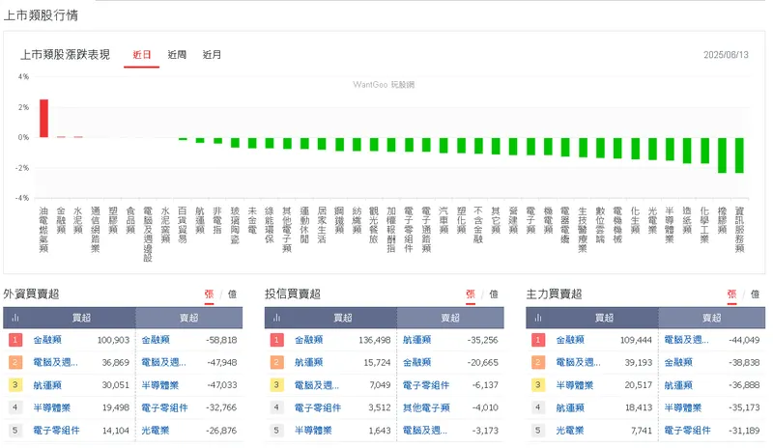Click the green 橡膠類 bar in chart
773x448 pixels.
722,155
